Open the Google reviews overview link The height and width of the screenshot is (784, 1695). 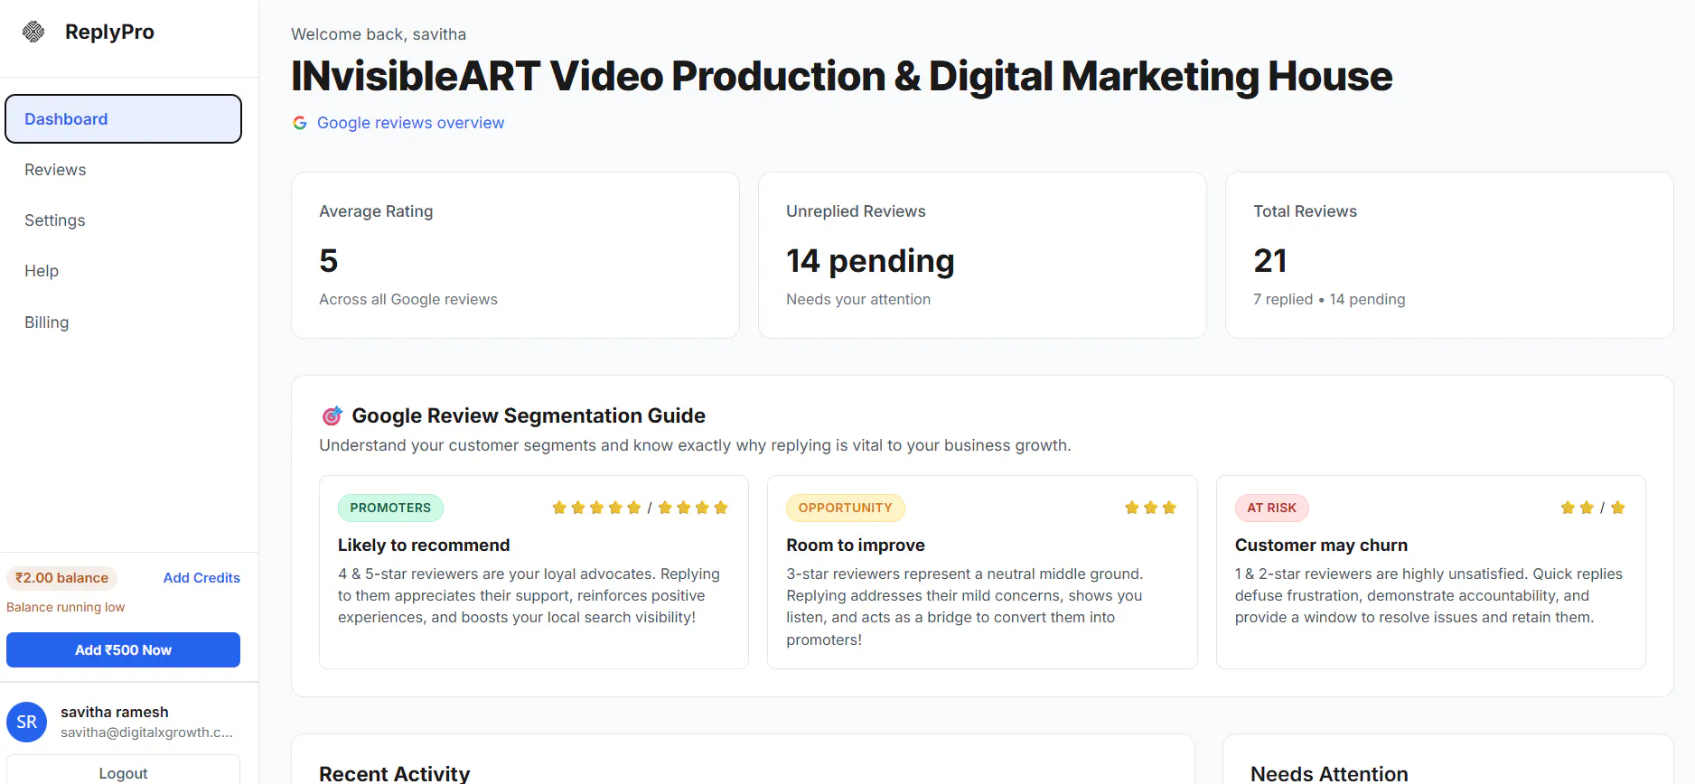410,123
